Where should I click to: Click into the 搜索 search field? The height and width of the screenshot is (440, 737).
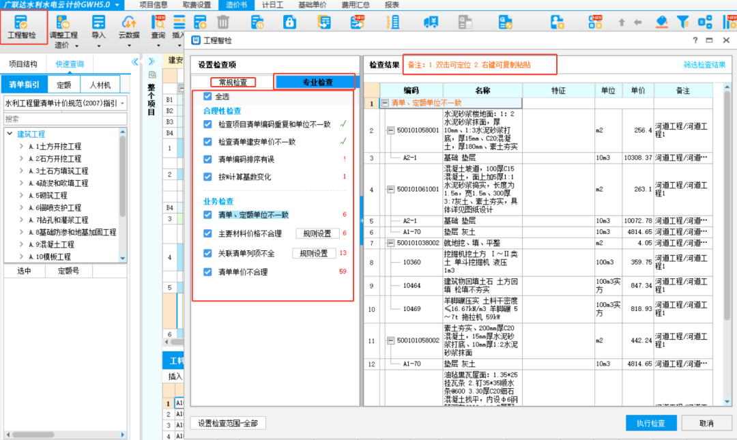pyautogui.click(x=65, y=119)
